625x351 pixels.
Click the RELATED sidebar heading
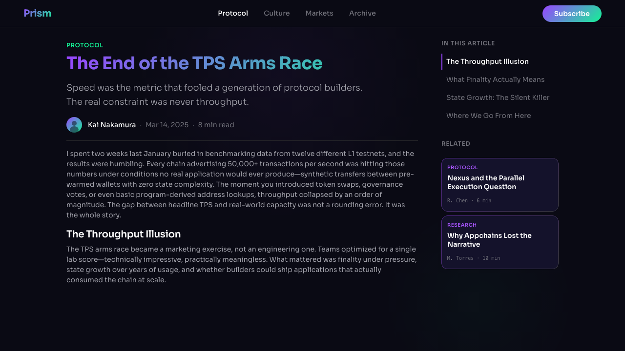click(456, 144)
